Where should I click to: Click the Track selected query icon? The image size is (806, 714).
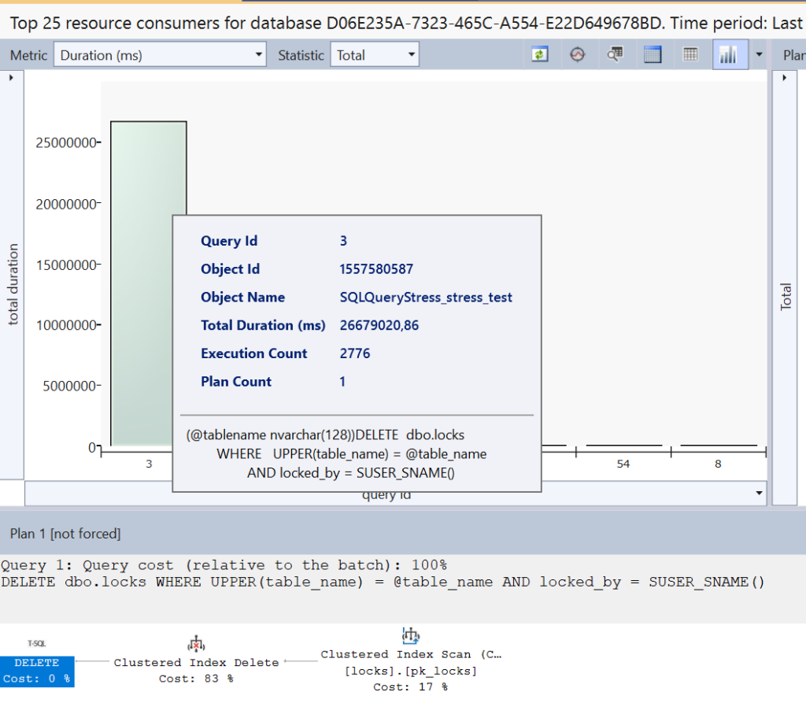[x=578, y=55]
